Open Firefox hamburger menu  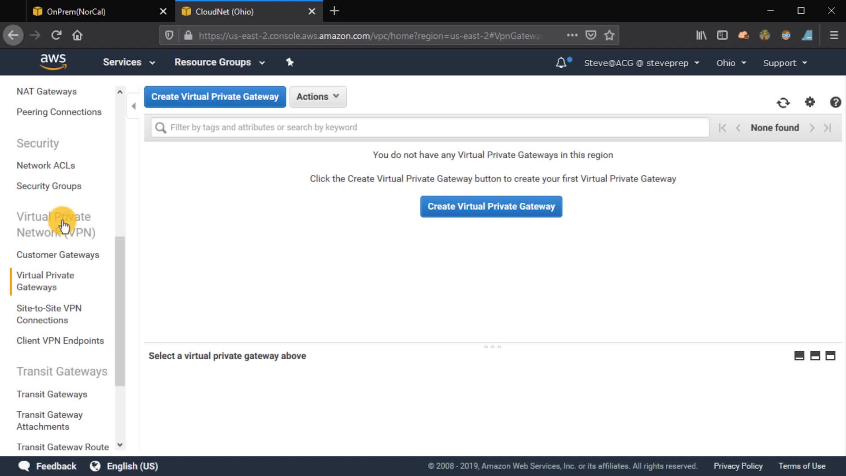(834, 35)
